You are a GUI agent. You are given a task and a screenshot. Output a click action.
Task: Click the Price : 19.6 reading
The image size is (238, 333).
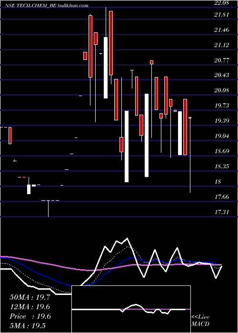30,316
